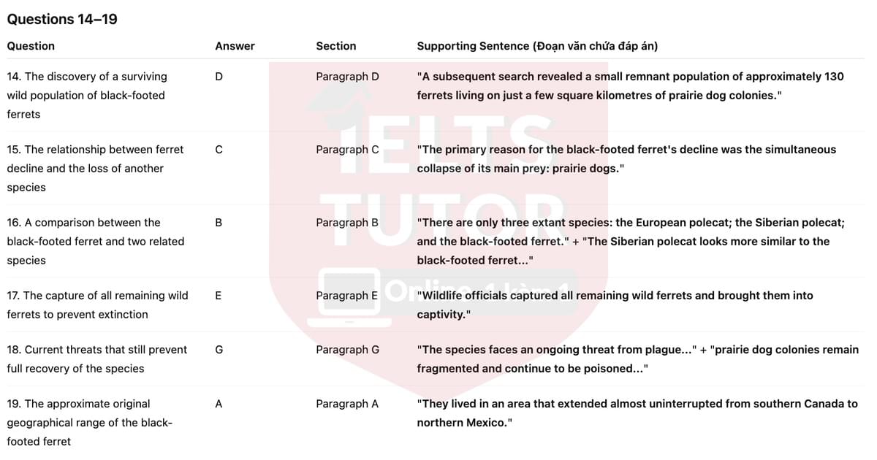Click answer G in question 18 row
This screenshot has width=877, height=460.
click(219, 350)
